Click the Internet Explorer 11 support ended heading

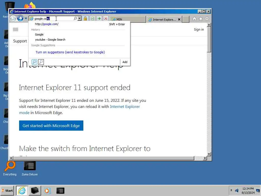click(x=75, y=88)
